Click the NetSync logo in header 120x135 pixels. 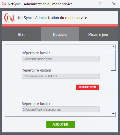10,18
